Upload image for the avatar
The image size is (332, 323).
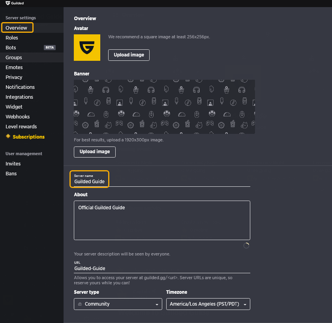(x=129, y=55)
